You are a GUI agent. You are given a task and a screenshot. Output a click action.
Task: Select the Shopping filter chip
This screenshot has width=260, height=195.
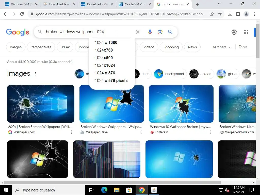coord(171,47)
